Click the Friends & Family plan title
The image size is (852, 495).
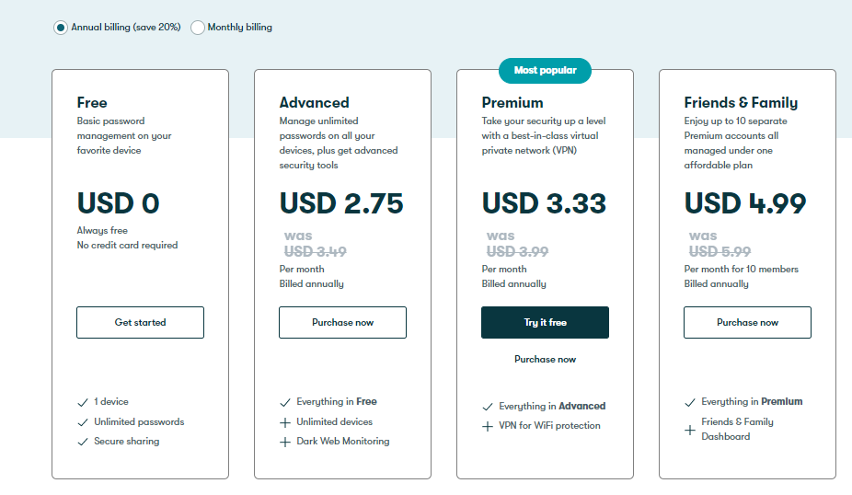741,103
